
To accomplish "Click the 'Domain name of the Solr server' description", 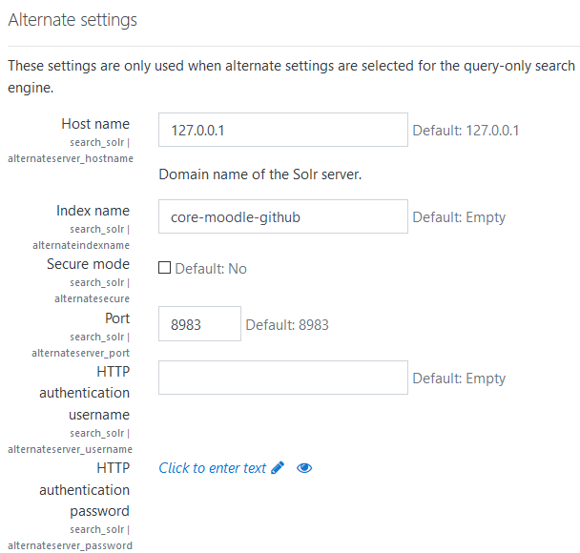I will tap(260, 174).
